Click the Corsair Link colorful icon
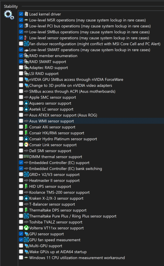Viewport: 164px width, 266px height. click(26, 145)
